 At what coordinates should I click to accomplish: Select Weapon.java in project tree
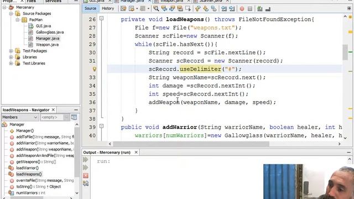47,45
